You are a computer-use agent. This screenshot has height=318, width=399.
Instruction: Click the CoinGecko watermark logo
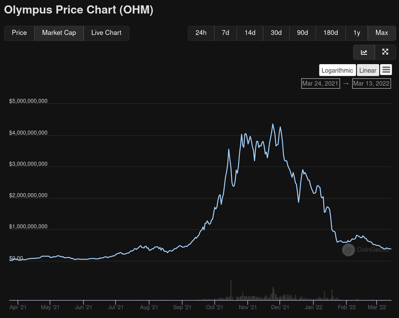coord(348,250)
